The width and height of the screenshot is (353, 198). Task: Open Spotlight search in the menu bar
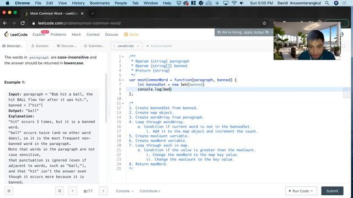pyautogui.click(x=327, y=3)
